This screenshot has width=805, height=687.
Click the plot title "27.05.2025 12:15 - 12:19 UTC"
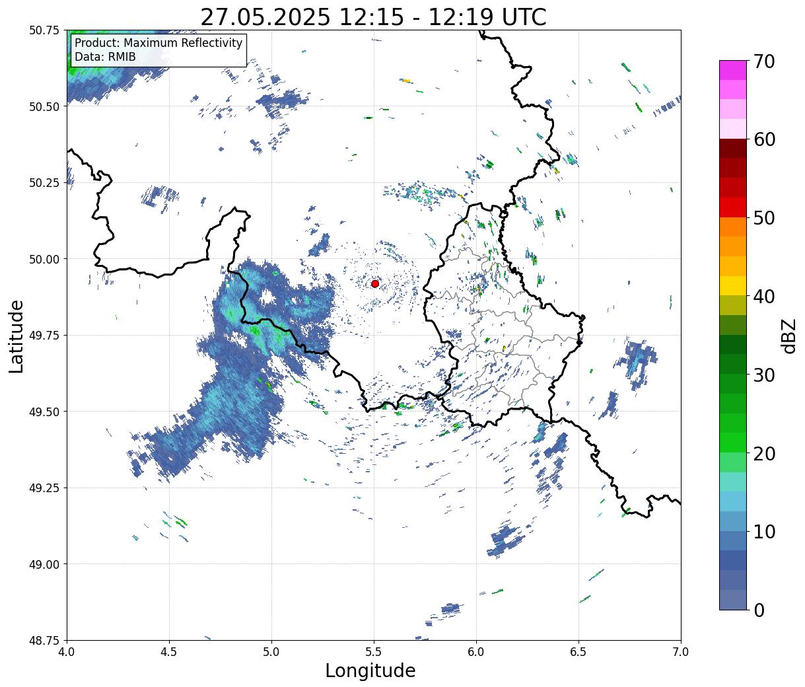[374, 17]
